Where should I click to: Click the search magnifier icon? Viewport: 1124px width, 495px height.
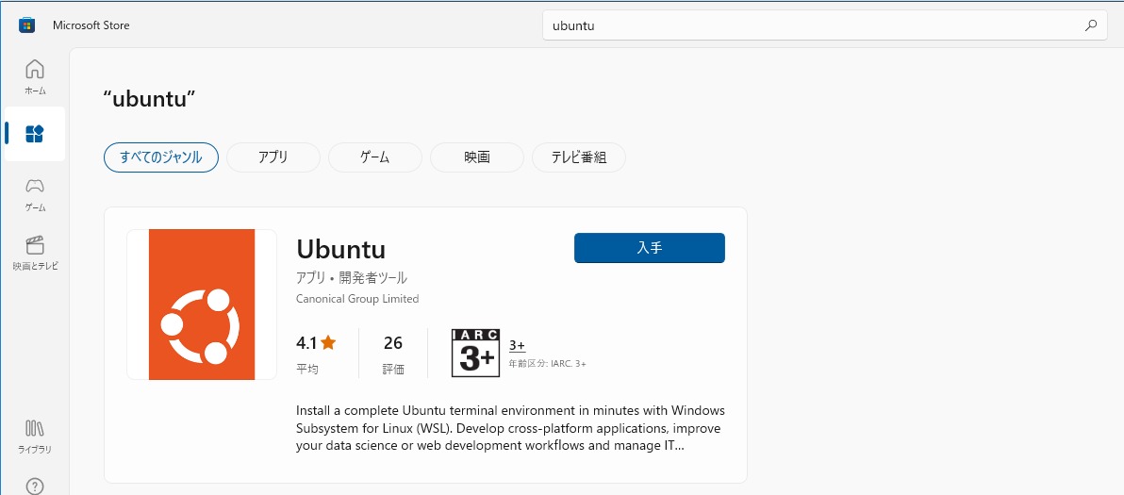tap(1091, 25)
